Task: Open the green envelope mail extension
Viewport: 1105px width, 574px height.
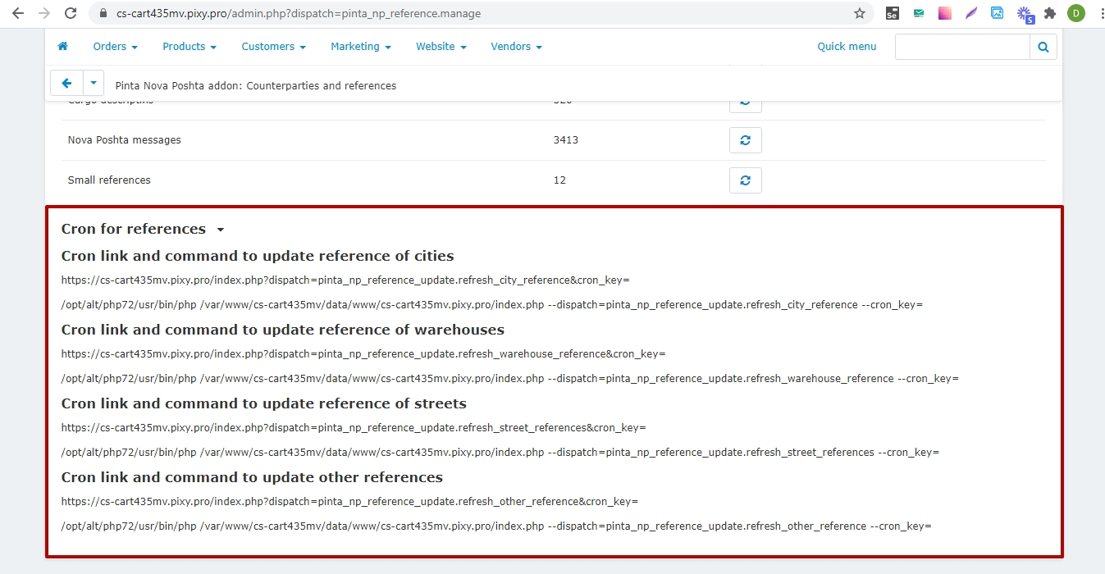Action: (919, 13)
